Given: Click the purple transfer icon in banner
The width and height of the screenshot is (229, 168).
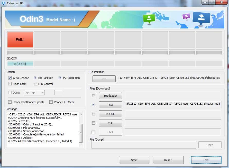Looking at the screenshot, I should (x=186, y=16).
